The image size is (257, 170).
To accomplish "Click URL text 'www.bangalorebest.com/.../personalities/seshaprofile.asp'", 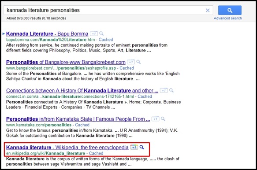I will pos(61,68).
